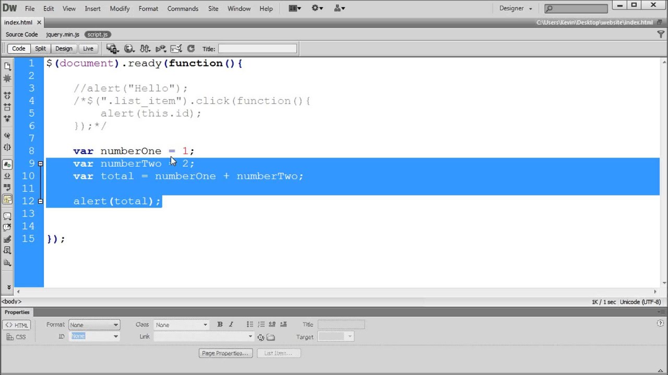Close the index.html document tab
This screenshot has width=668, height=375.
click(39, 22)
